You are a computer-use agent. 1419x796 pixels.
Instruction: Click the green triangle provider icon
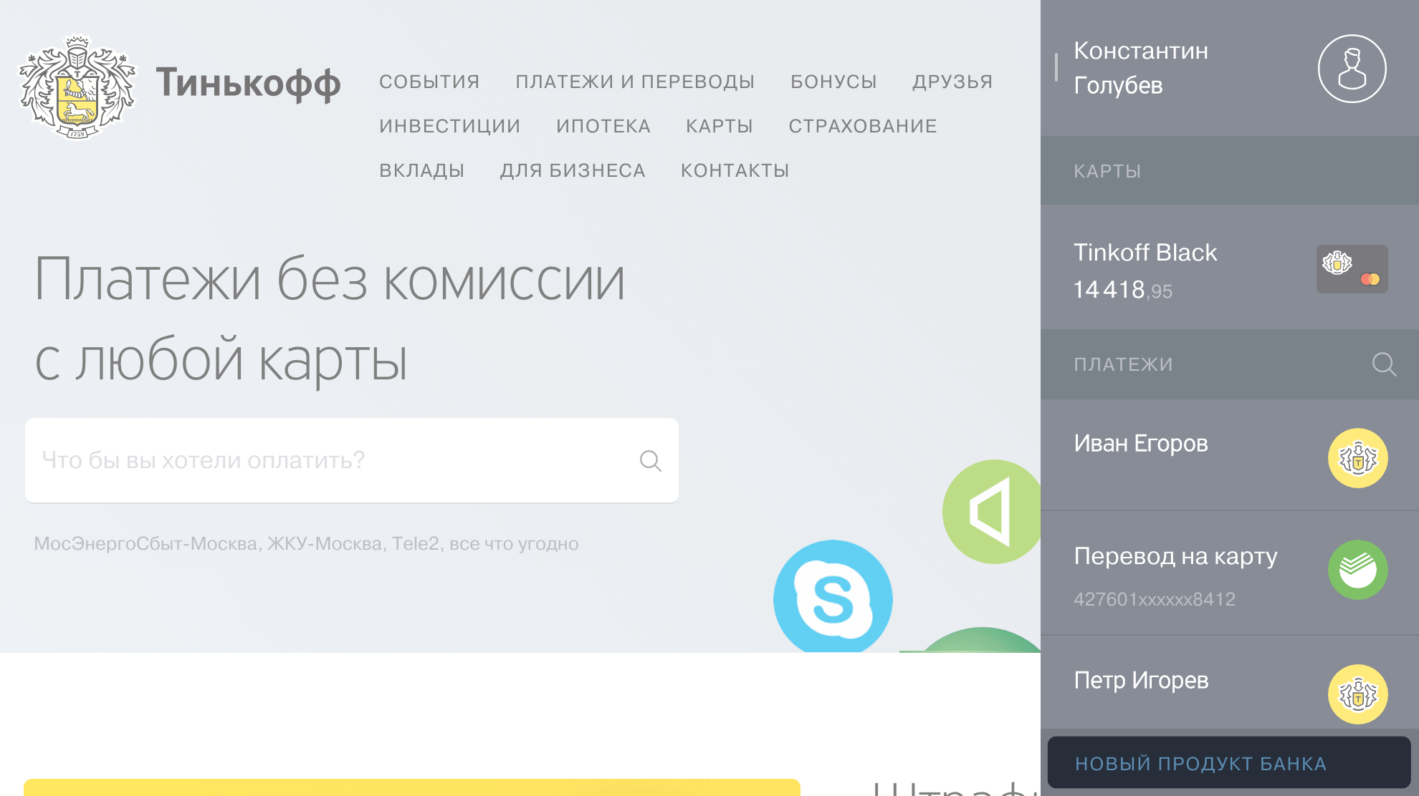992,512
